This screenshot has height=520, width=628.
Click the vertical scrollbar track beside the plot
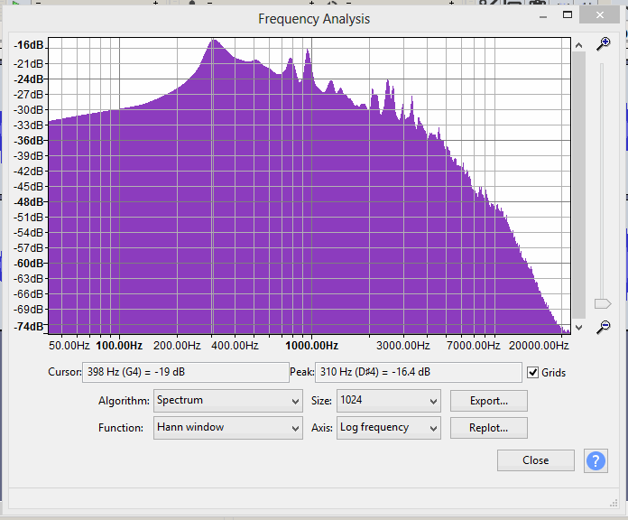tap(578, 185)
